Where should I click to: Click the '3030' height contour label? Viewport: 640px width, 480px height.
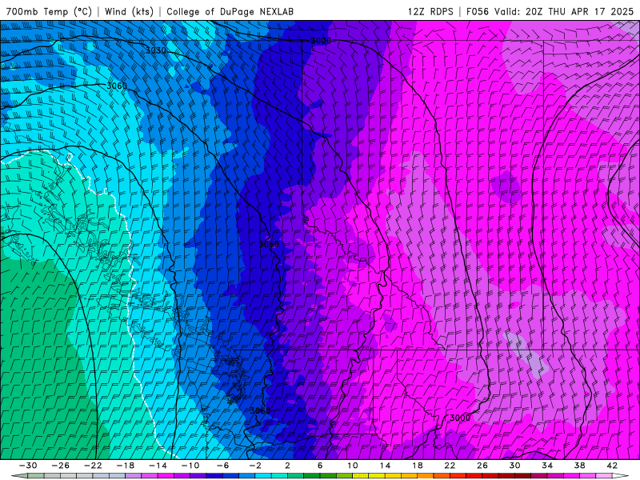(x=156, y=50)
